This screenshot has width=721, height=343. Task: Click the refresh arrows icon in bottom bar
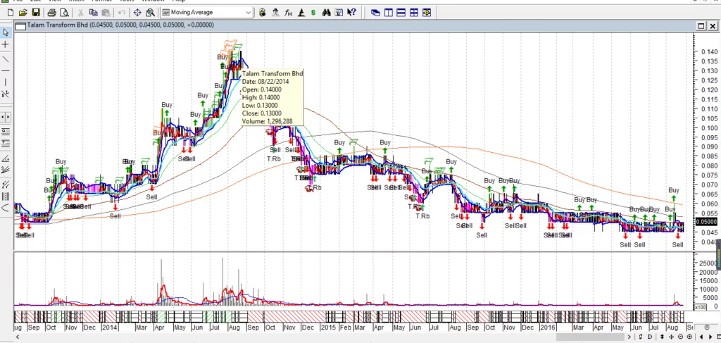641,337
